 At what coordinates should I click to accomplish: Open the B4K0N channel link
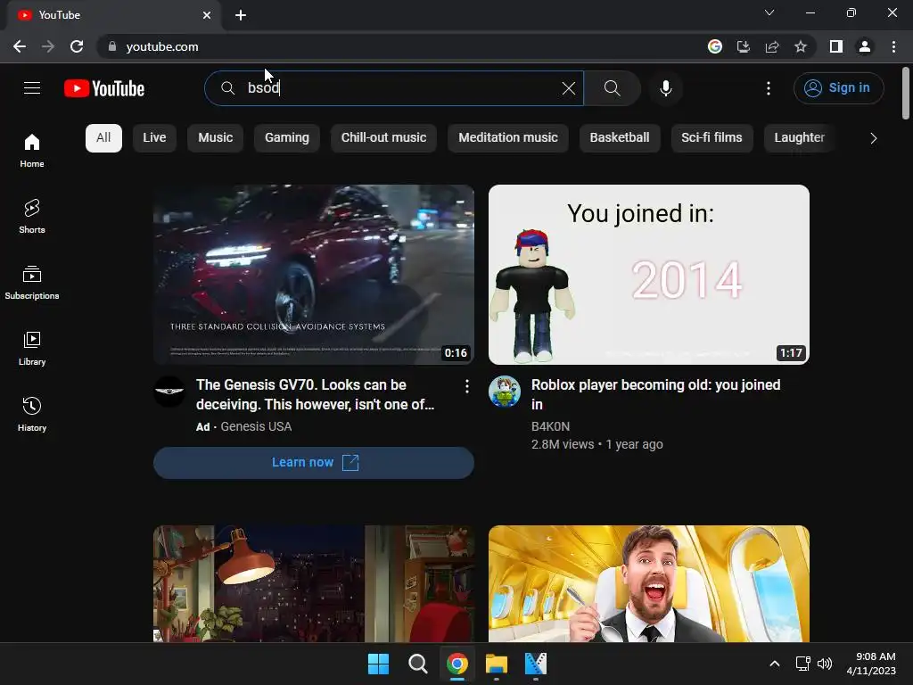[x=550, y=426]
